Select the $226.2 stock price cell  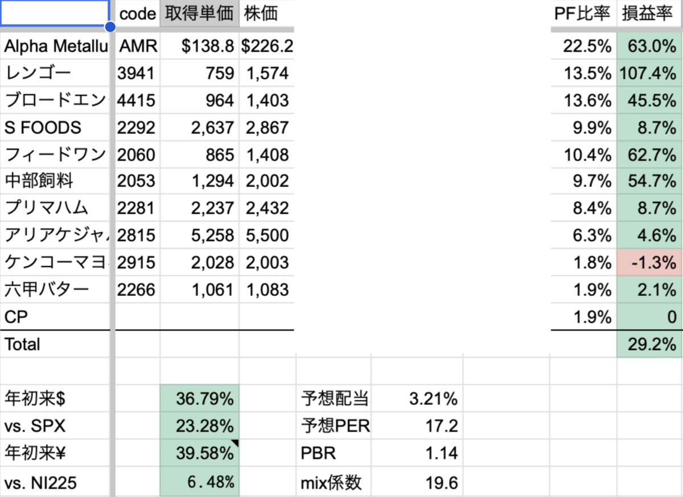point(266,46)
